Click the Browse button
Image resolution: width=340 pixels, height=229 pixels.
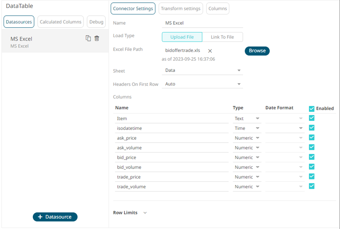click(257, 51)
